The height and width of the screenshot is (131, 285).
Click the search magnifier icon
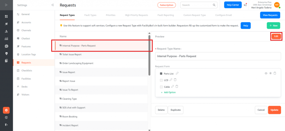[214, 5]
